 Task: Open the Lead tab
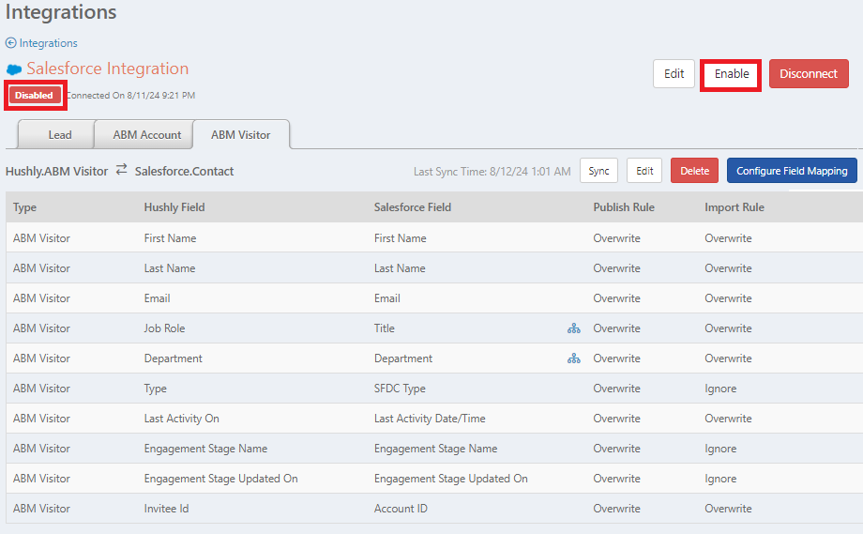(x=56, y=135)
